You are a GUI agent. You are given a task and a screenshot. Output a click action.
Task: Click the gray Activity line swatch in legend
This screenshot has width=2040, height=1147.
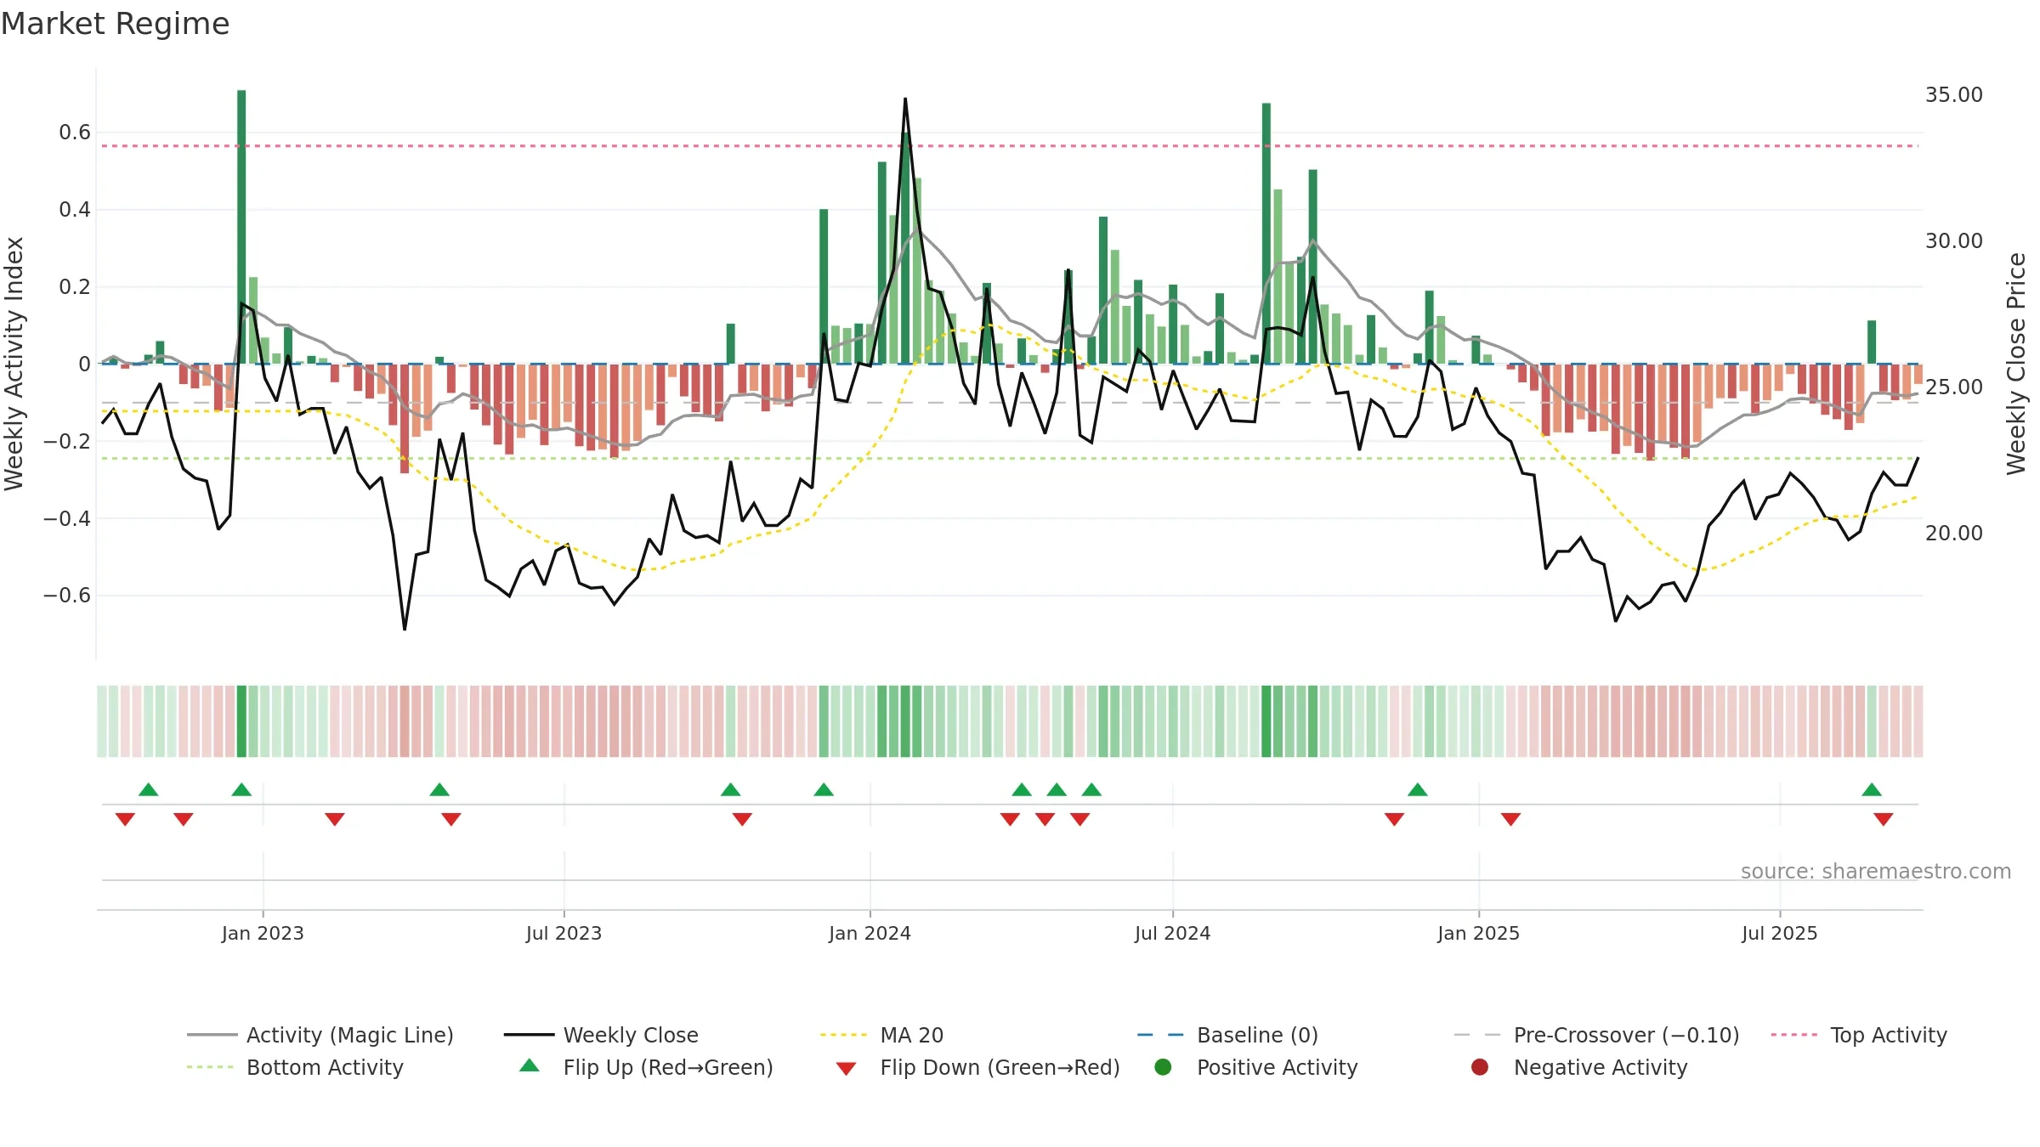212,1035
